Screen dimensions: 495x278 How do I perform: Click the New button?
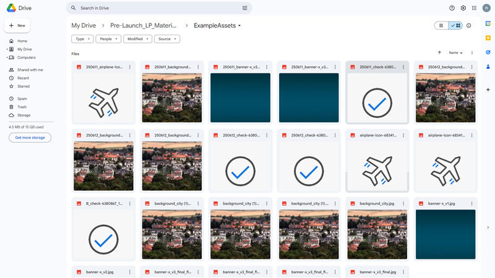pyautogui.click(x=17, y=25)
